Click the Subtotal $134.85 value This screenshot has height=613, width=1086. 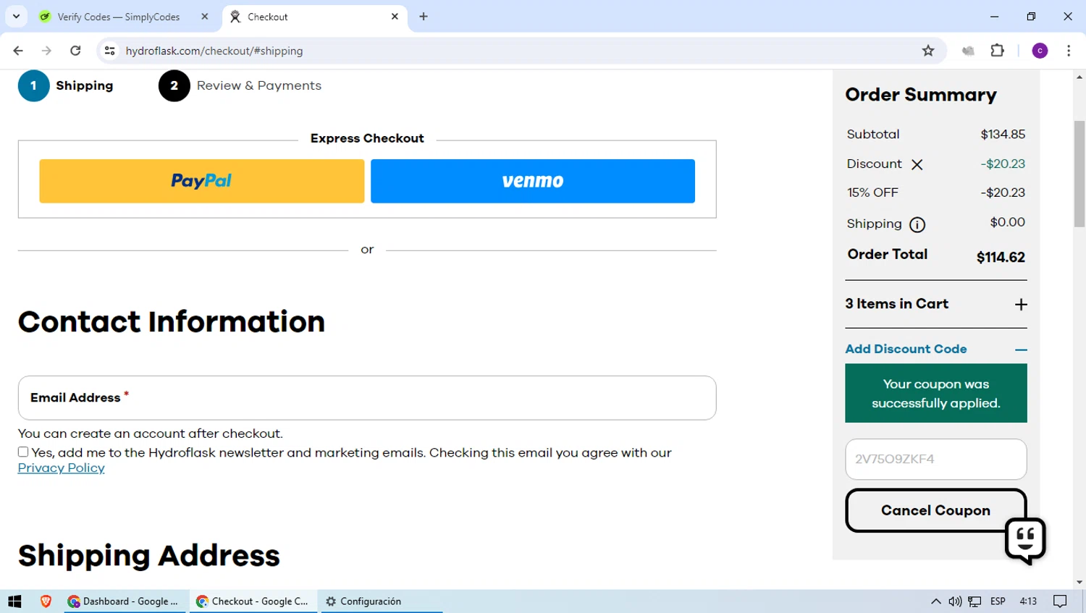(1003, 135)
